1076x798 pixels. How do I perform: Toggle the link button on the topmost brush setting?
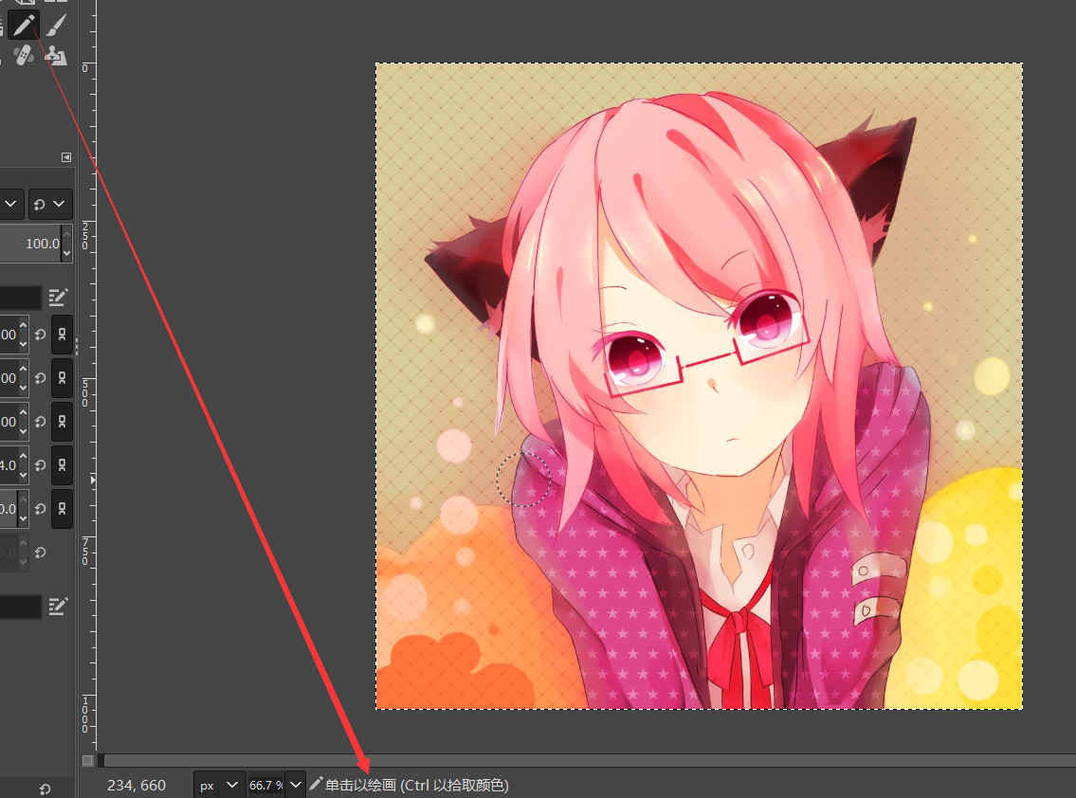click(x=62, y=335)
